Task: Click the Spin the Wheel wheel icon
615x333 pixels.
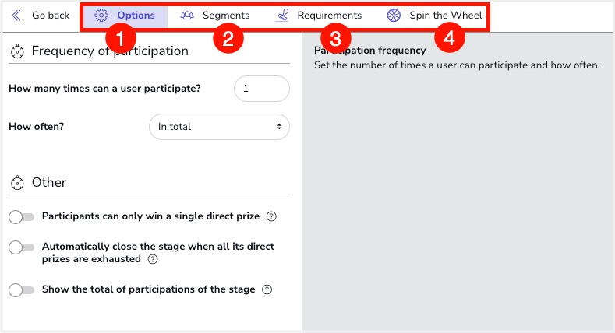Action: pos(394,16)
